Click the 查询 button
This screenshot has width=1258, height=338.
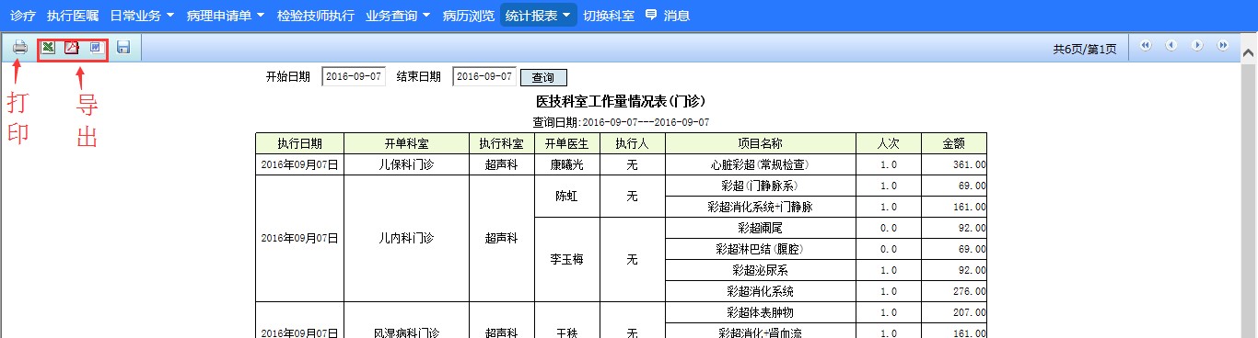[x=543, y=78]
